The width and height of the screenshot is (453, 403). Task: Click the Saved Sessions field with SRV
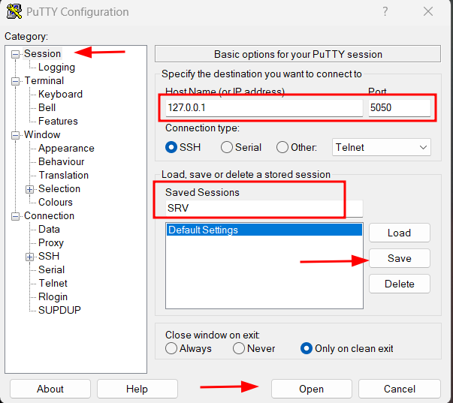tap(264, 208)
